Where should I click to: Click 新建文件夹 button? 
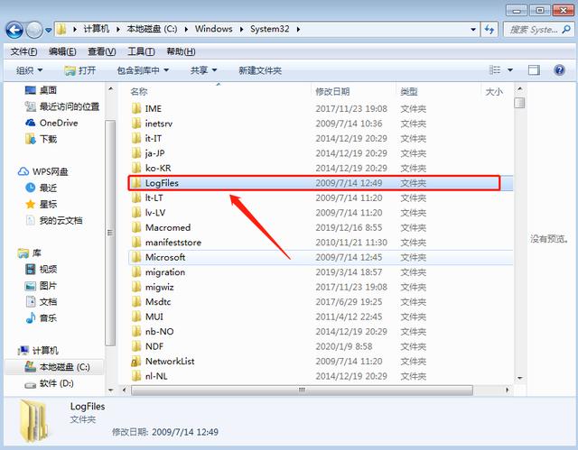tap(260, 70)
